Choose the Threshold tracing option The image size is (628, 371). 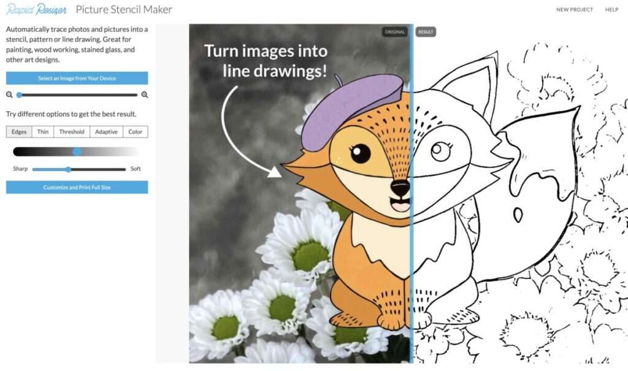coord(72,132)
